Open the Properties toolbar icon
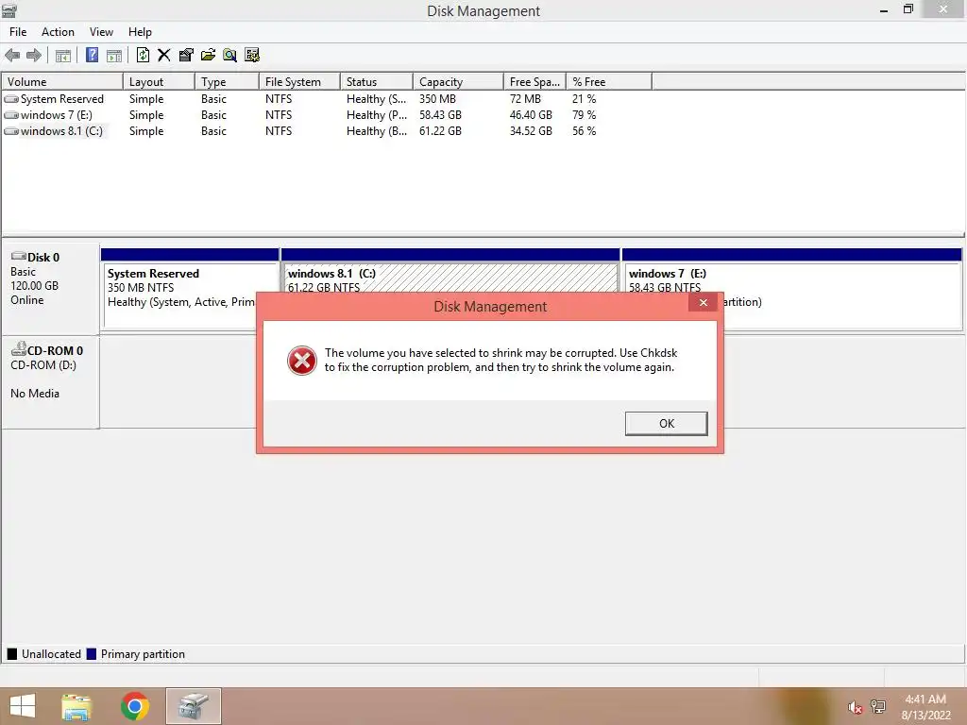 coord(186,56)
